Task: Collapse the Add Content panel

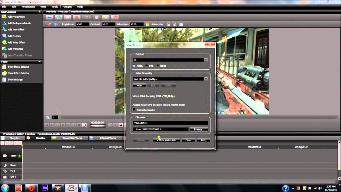Action: click(40, 12)
